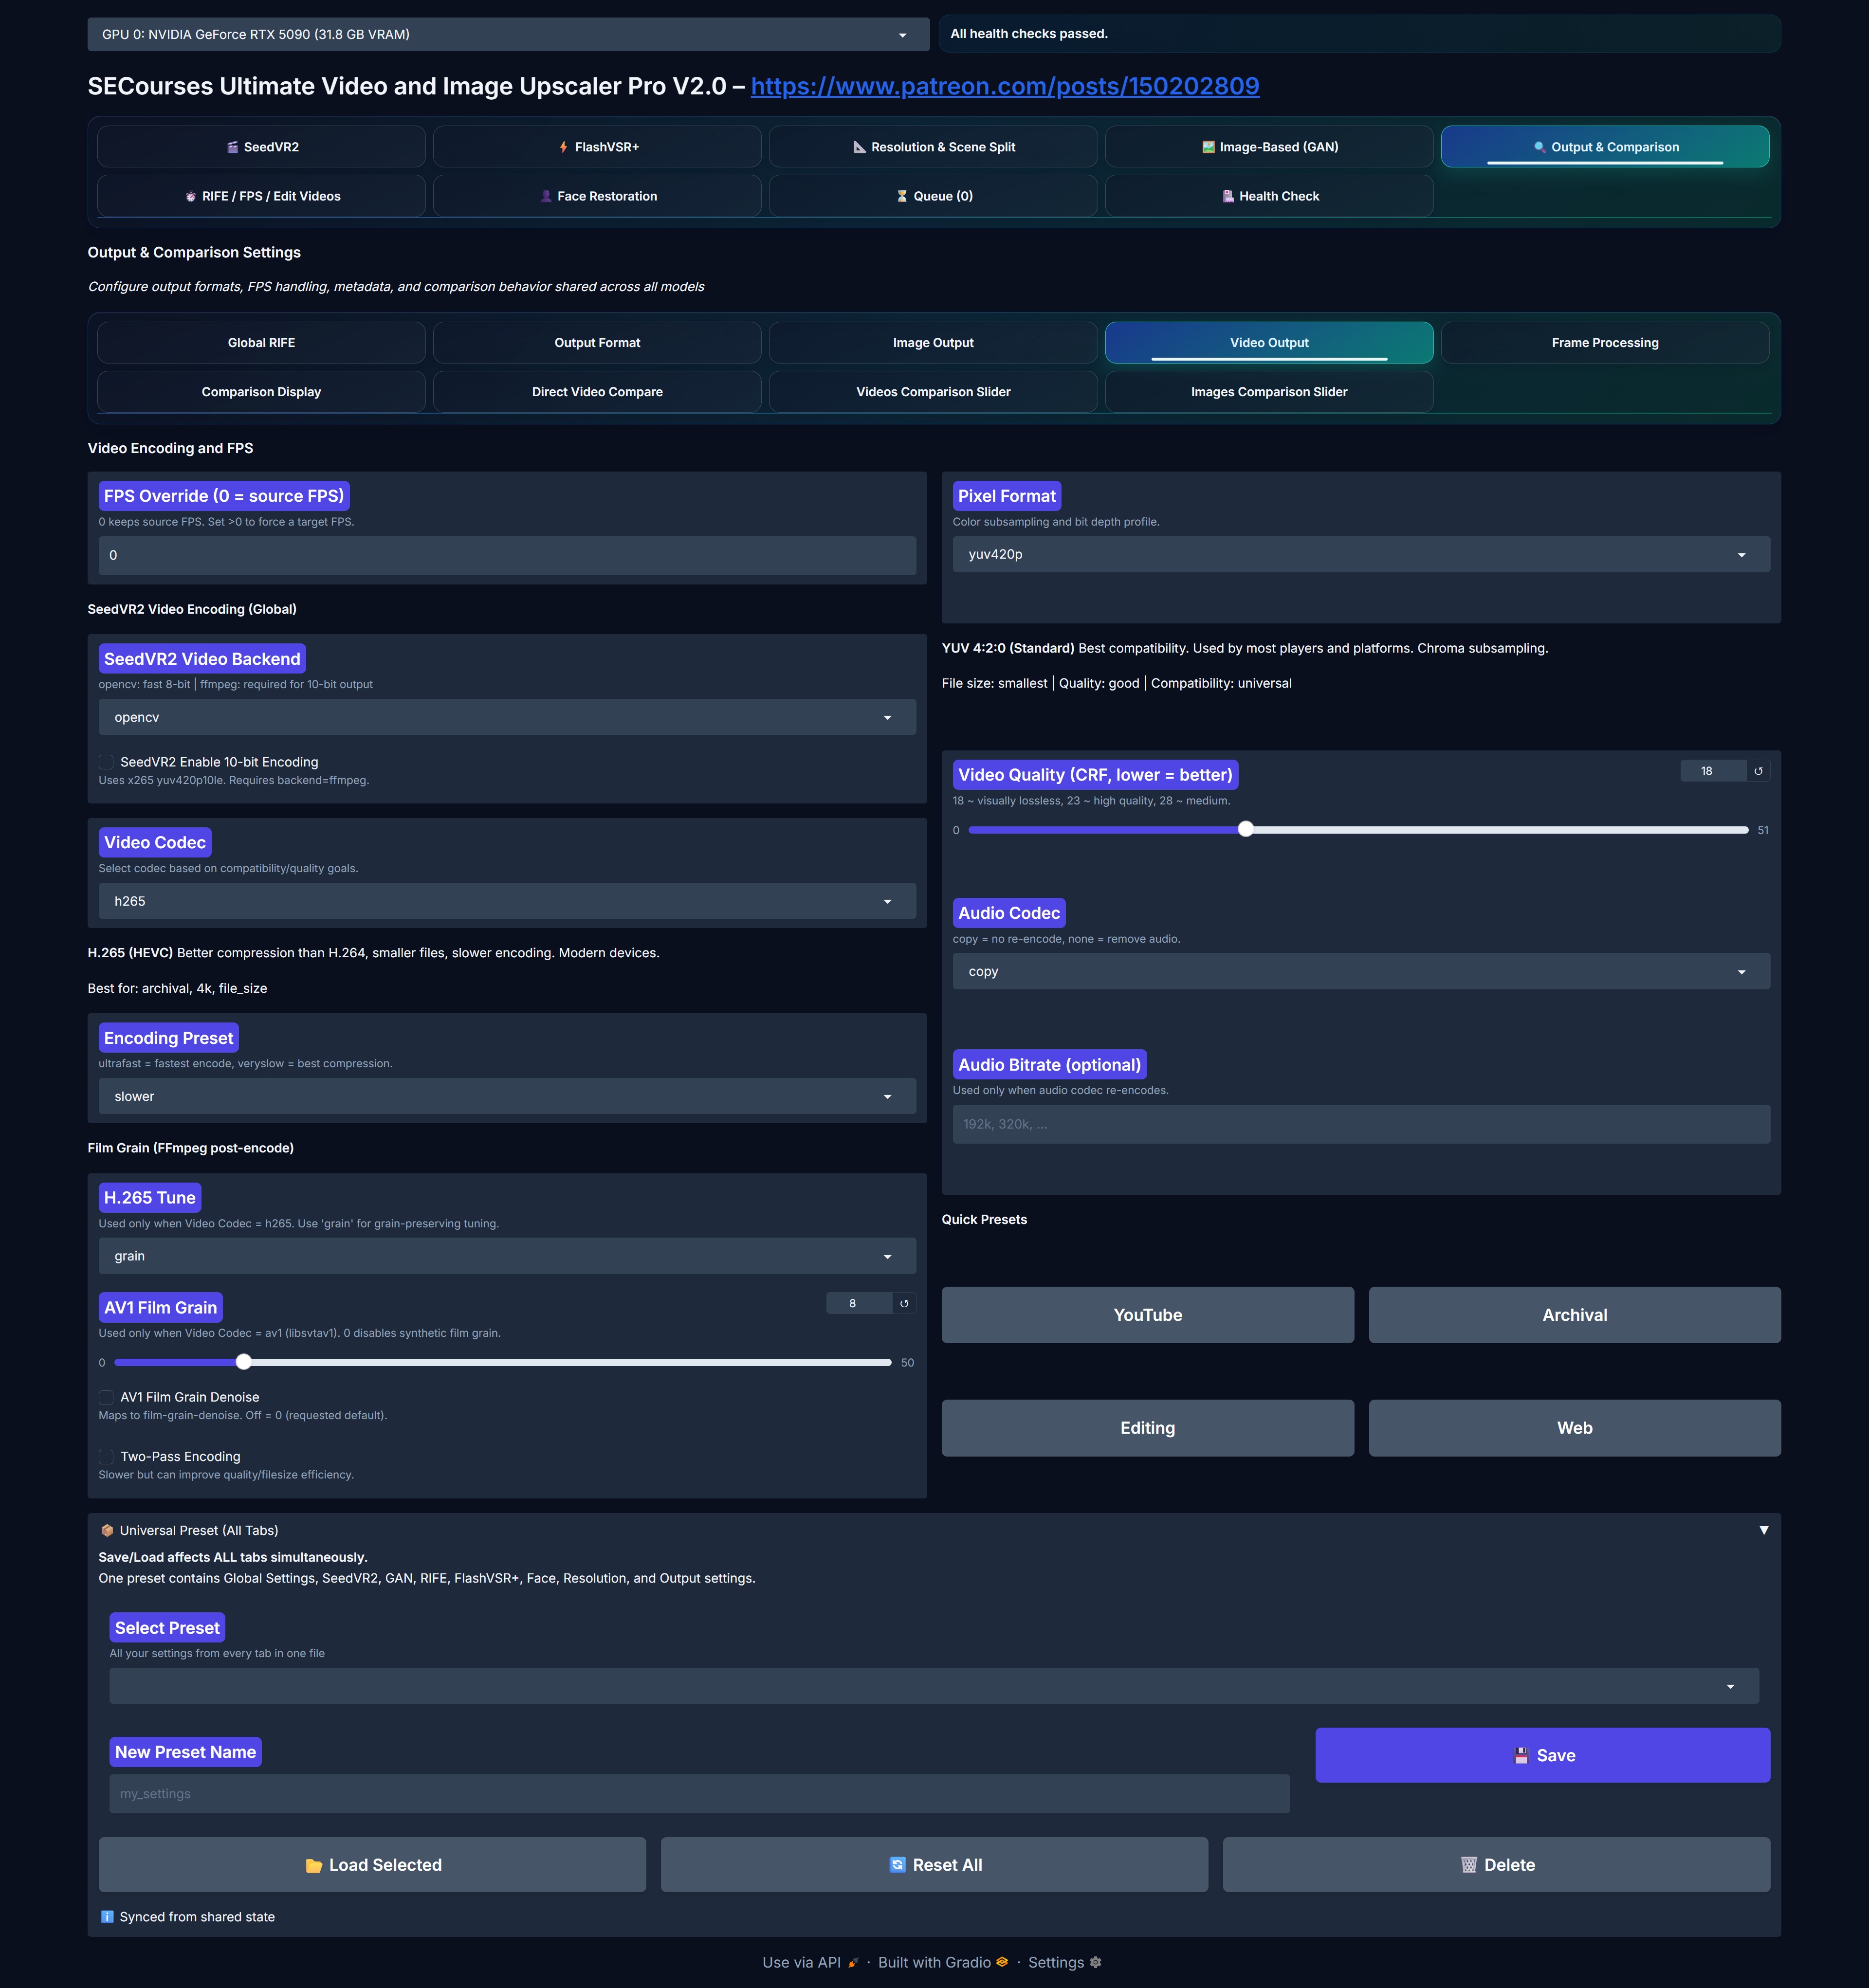The height and width of the screenshot is (1988, 1869).
Task: Click the folder icon Load Selected button
Action: tap(372, 1865)
